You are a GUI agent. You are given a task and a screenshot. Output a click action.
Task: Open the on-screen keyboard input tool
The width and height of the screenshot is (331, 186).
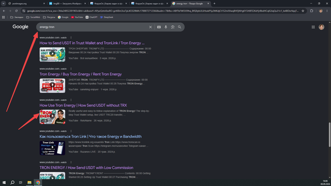[159, 27]
